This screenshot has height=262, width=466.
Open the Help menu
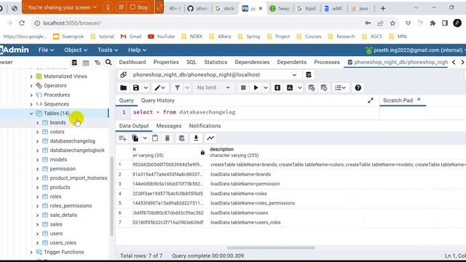pyautogui.click(x=137, y=50)
